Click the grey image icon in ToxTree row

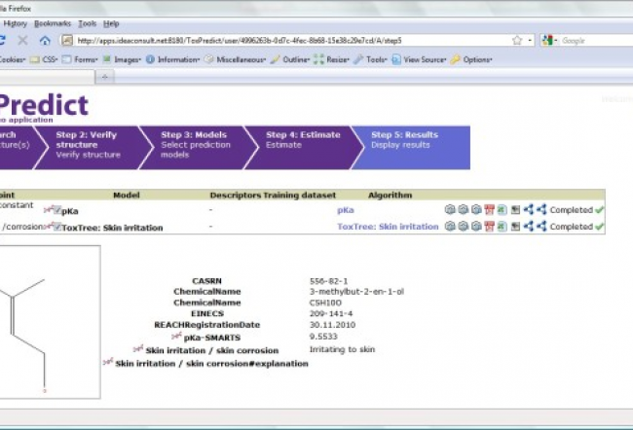pyautogui.click(x=515, y=227)
